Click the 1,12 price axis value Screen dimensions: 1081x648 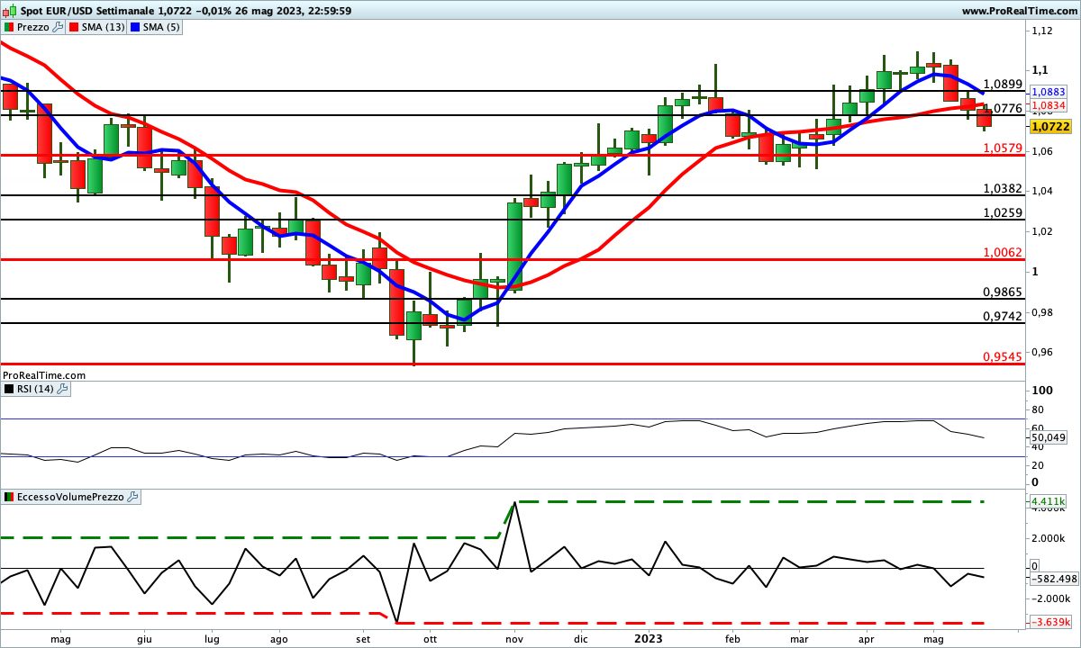1042,31
